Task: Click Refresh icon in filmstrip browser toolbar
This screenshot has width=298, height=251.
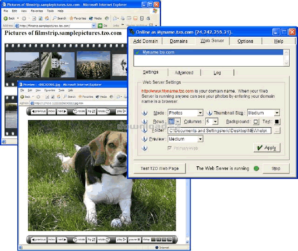Action: [41, 19]
